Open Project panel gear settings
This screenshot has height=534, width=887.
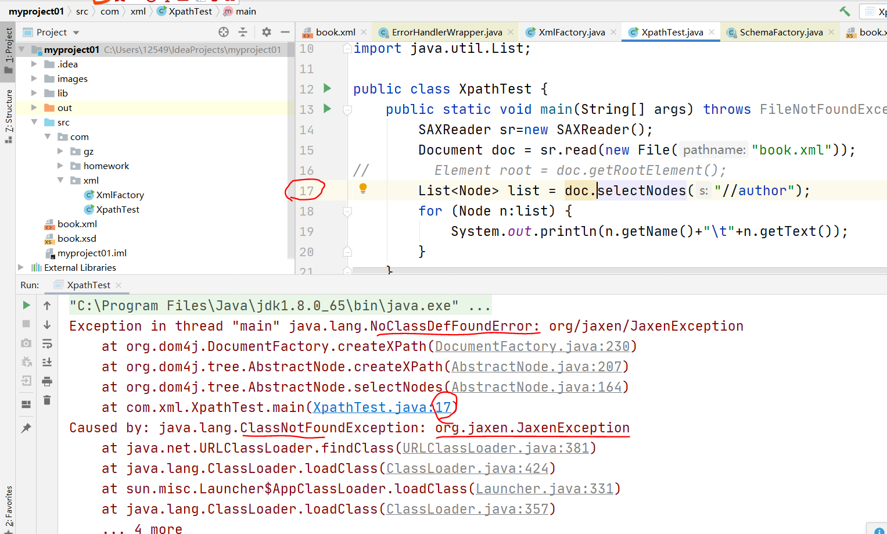pyautogui.click(x=267, y=32)
